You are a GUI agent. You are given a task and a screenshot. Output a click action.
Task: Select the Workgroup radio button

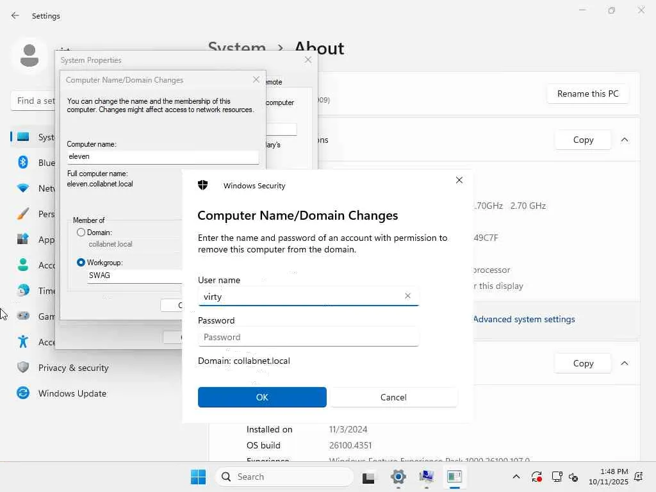[x=81, y=262]
